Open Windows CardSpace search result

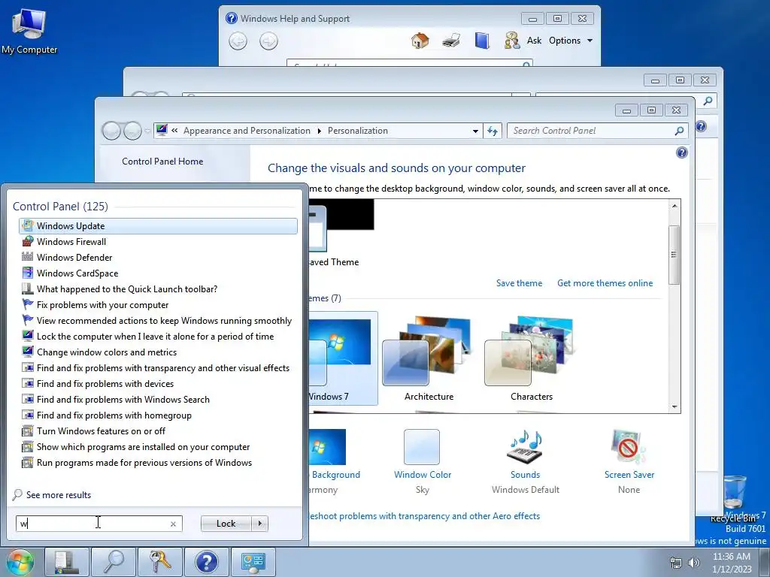tap(158, 273)
